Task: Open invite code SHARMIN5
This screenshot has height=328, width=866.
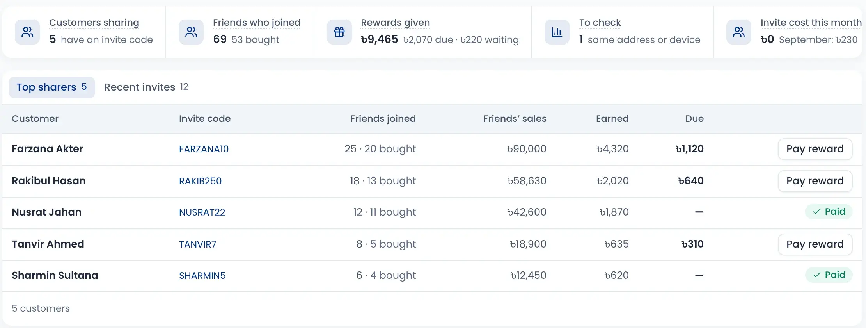Action: point(202,276)
